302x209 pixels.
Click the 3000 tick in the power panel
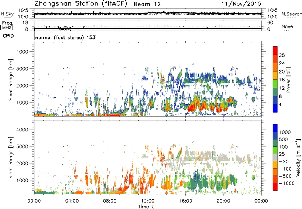[x=22, y=69]
